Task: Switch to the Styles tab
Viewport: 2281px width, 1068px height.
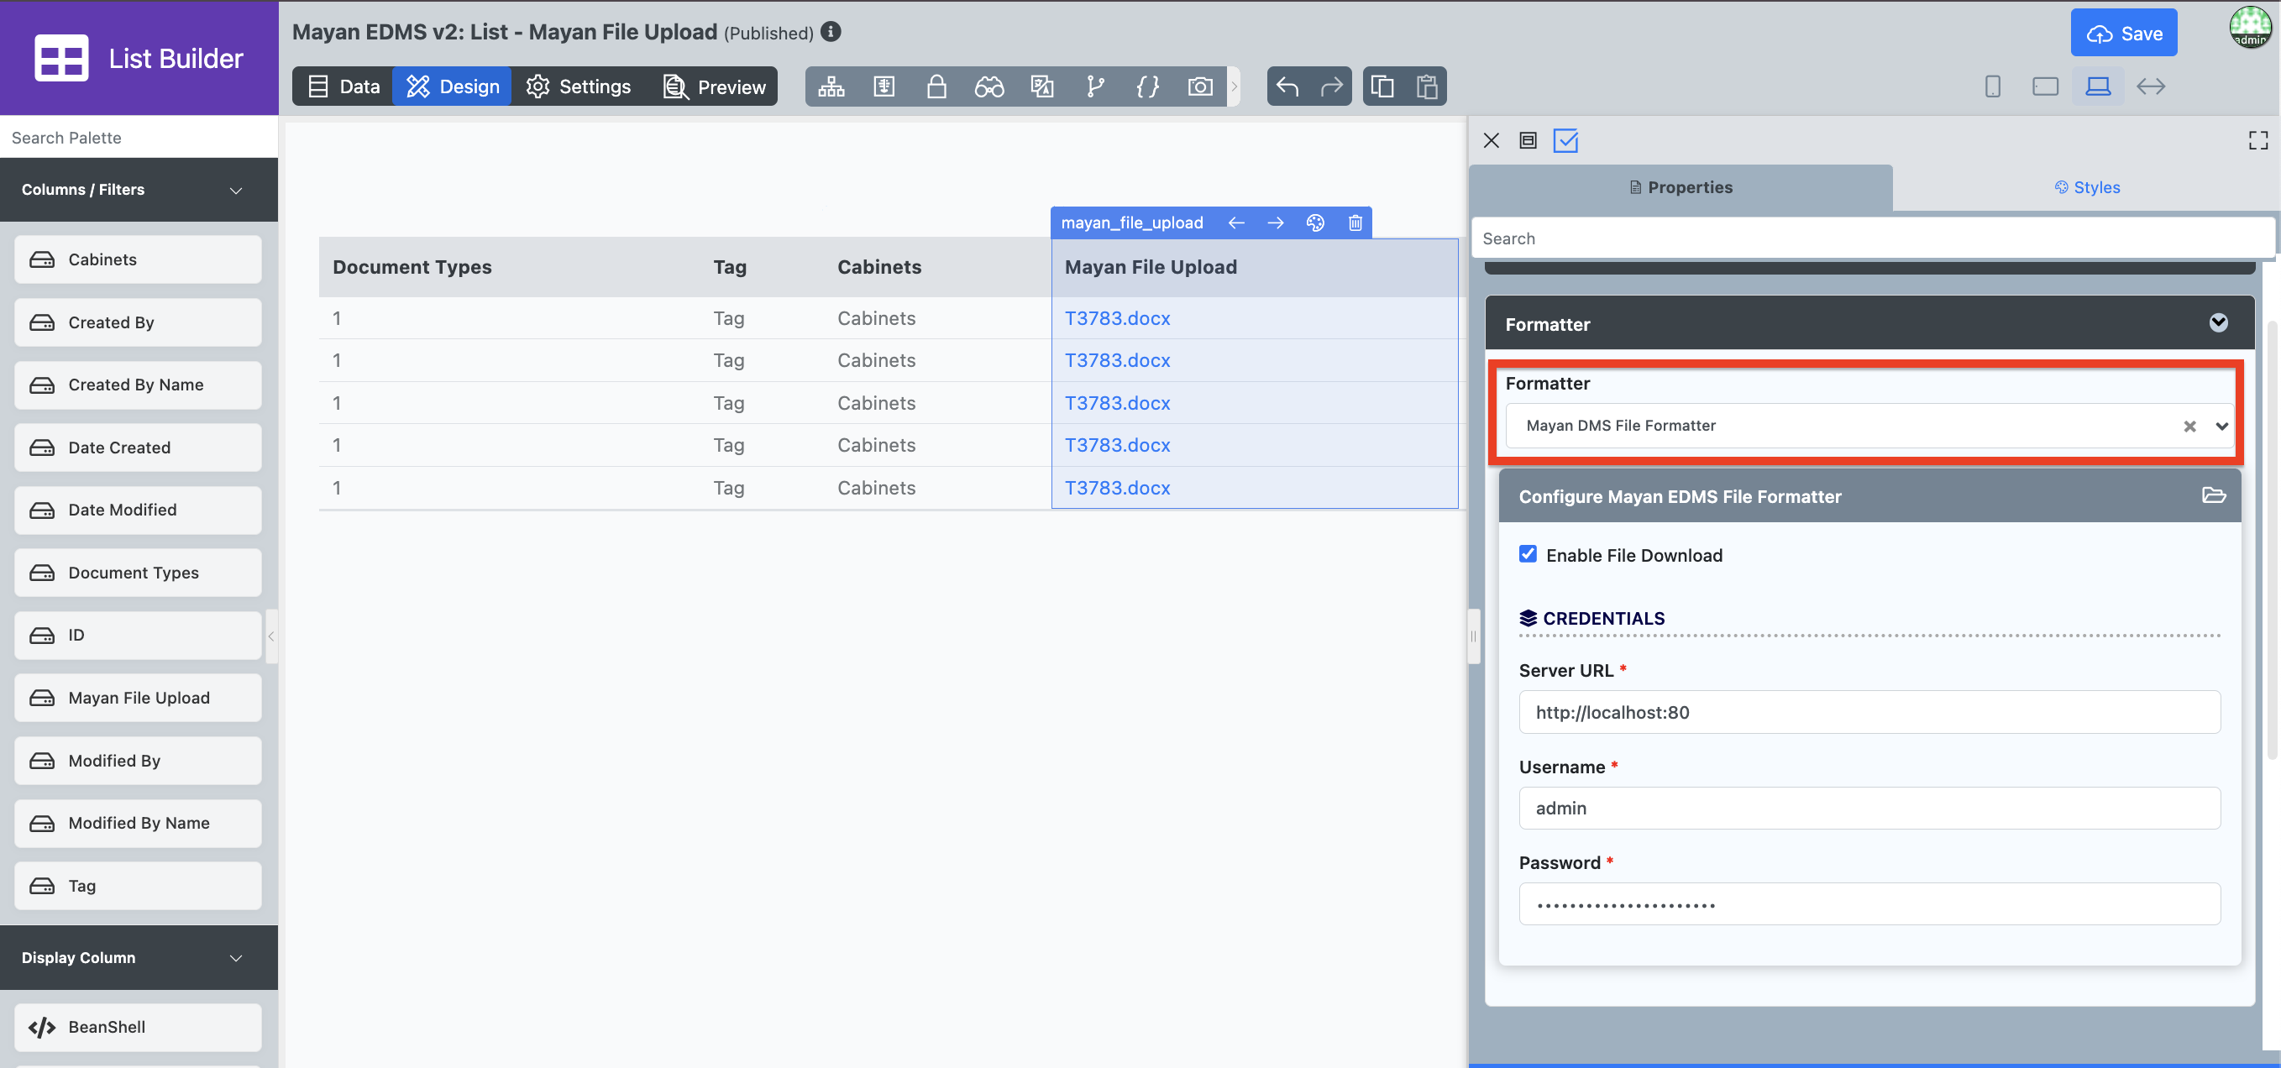Action: pyautogui.click(x=2086, y=188)
